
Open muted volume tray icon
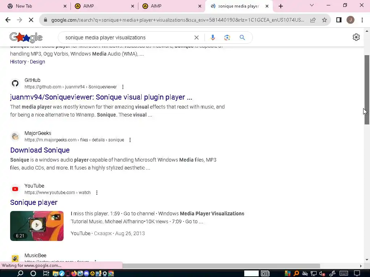pyautogui.click(x=322, y=273)
